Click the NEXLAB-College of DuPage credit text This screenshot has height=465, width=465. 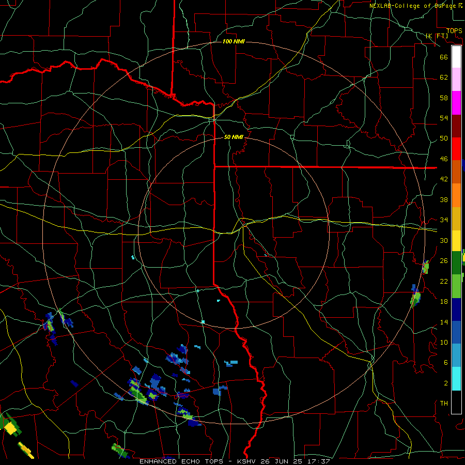click(415, 6)
